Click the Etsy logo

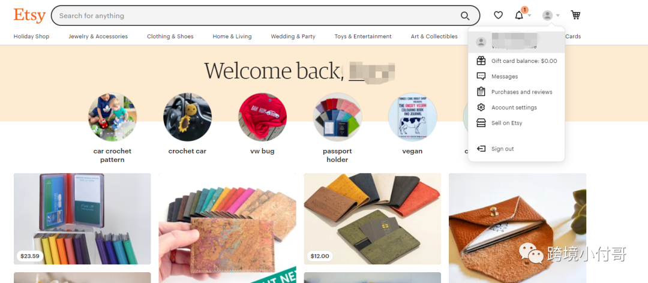(29, 15)
